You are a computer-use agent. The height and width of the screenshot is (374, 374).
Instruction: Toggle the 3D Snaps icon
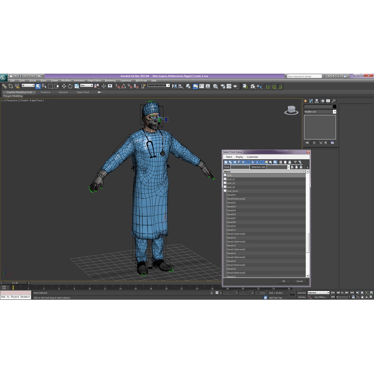click(117, 86)
